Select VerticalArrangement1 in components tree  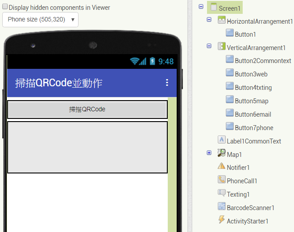point(256,48)
